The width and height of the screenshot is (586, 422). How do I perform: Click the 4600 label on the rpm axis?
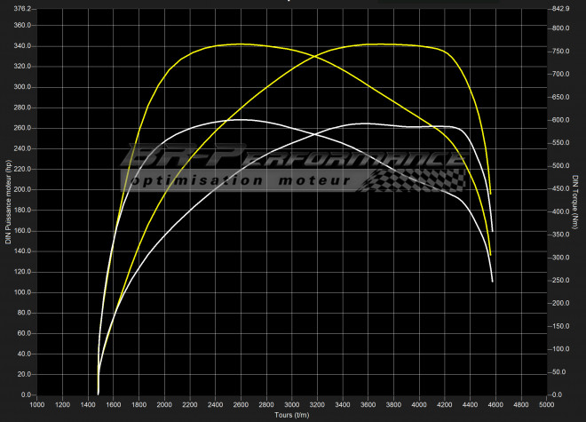495,405
